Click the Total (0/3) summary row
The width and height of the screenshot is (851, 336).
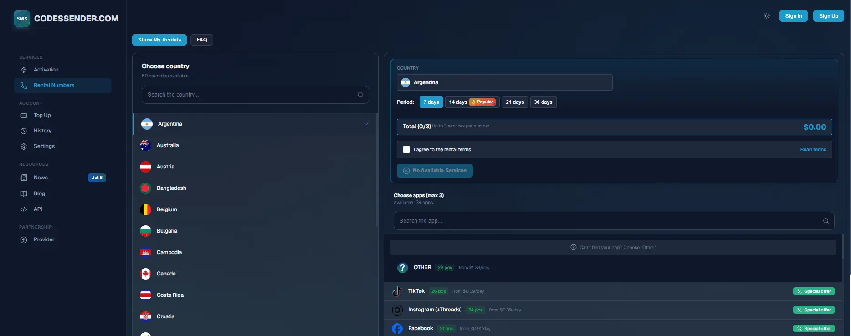point(614,127)
